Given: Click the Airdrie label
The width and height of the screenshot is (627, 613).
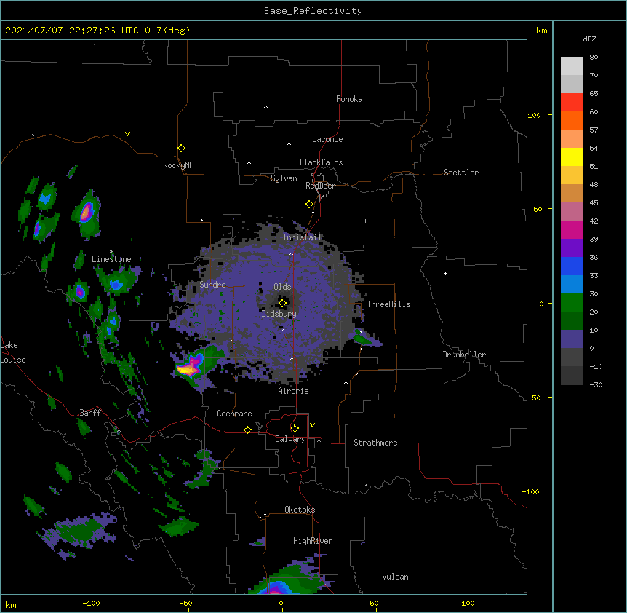Looking at the screenshot, I should pyautogui.click(x=293, y=391).
